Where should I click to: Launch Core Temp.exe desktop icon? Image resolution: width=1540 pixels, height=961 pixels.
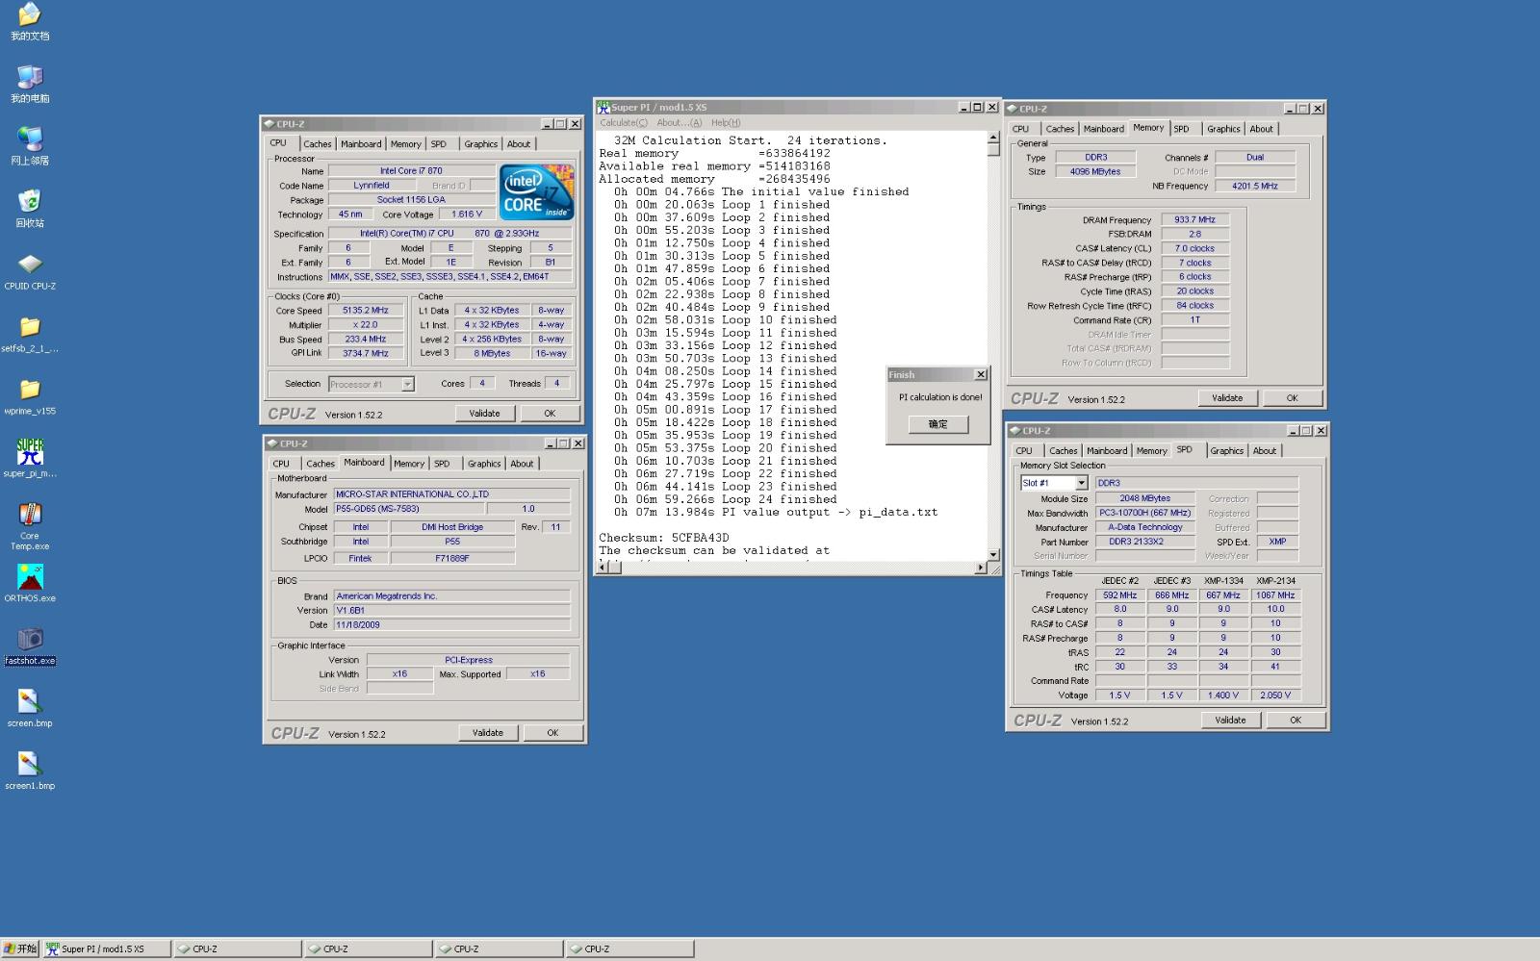pyautogui.click(x=30, y=524)
